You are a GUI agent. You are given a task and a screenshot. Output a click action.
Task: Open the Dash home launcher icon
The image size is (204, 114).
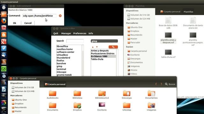pos(4,8)
